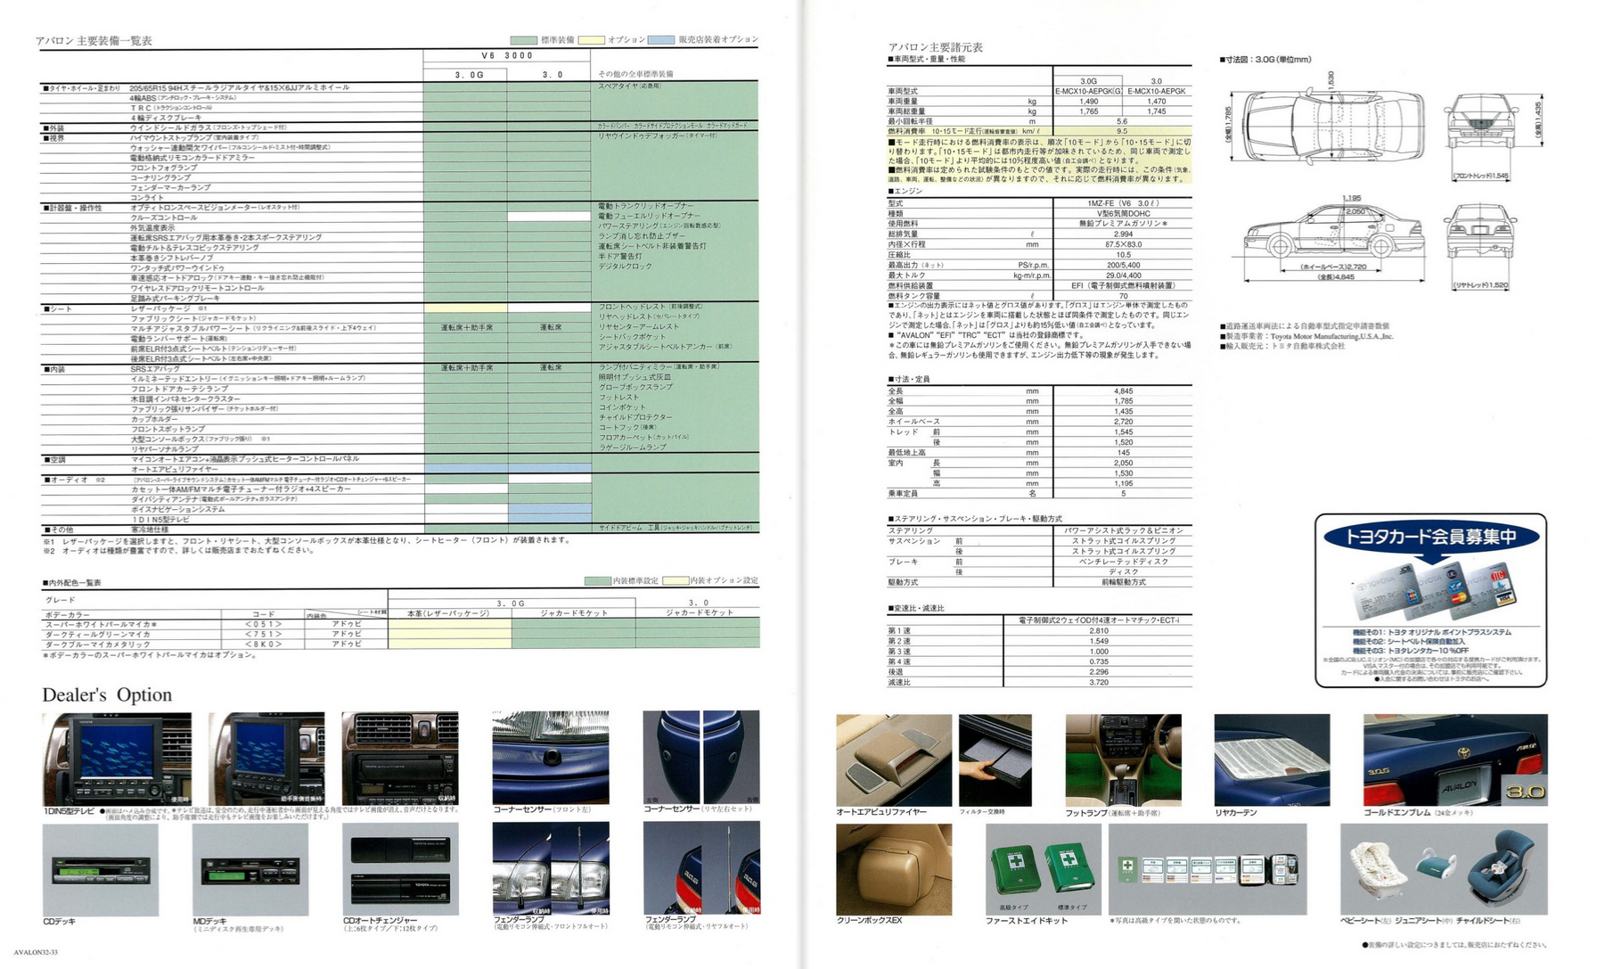The height and width of the screenshot is (969, 1605).
Task: Open the クリーンボックスEX photo
Action: point(893,869)
